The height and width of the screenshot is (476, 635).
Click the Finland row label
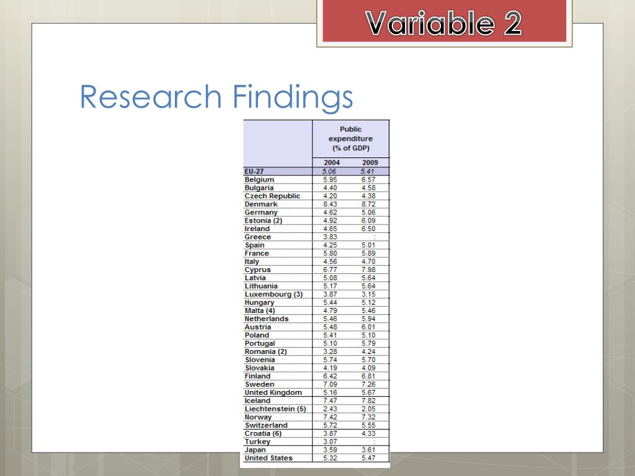pyautogui.click(x=257, y=376)
